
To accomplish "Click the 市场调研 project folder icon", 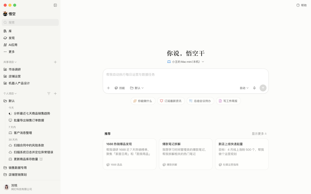I will coord(5,69).
